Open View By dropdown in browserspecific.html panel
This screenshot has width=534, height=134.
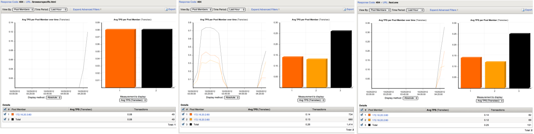pos(23,9)
